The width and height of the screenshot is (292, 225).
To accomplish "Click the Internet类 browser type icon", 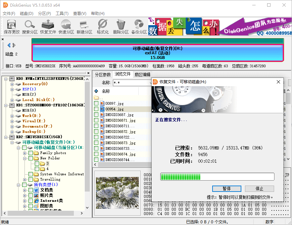I will (36, 200).
